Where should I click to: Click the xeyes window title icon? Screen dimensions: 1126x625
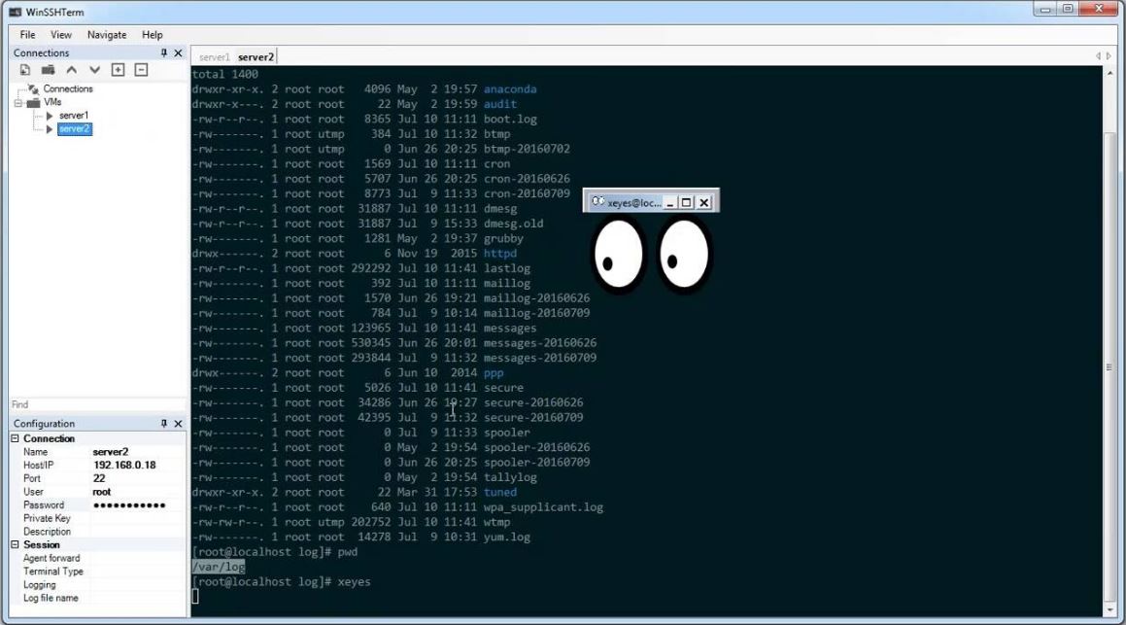[597, 202]
